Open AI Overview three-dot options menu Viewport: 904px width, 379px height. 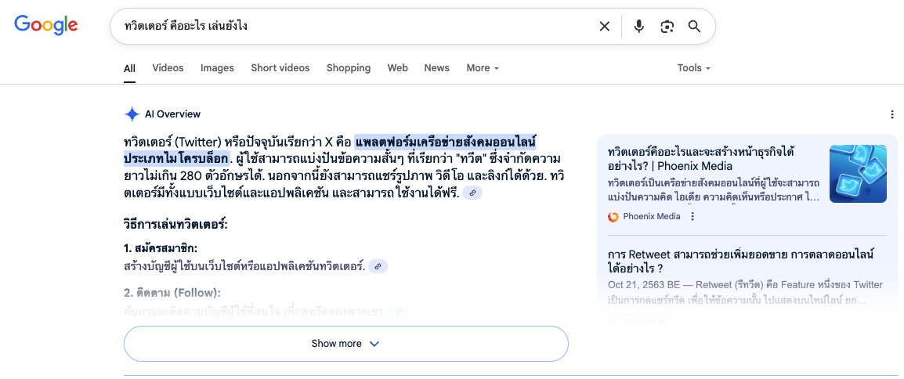tap(892, 114)
